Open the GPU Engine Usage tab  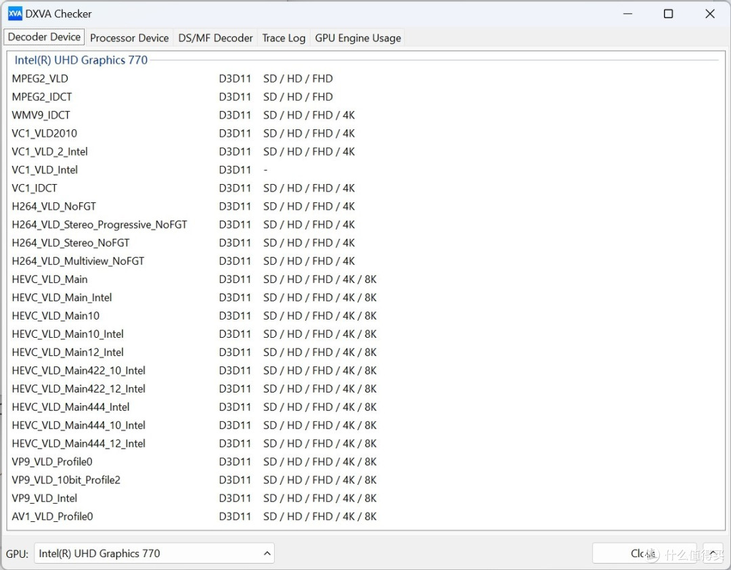coord(357,39)
